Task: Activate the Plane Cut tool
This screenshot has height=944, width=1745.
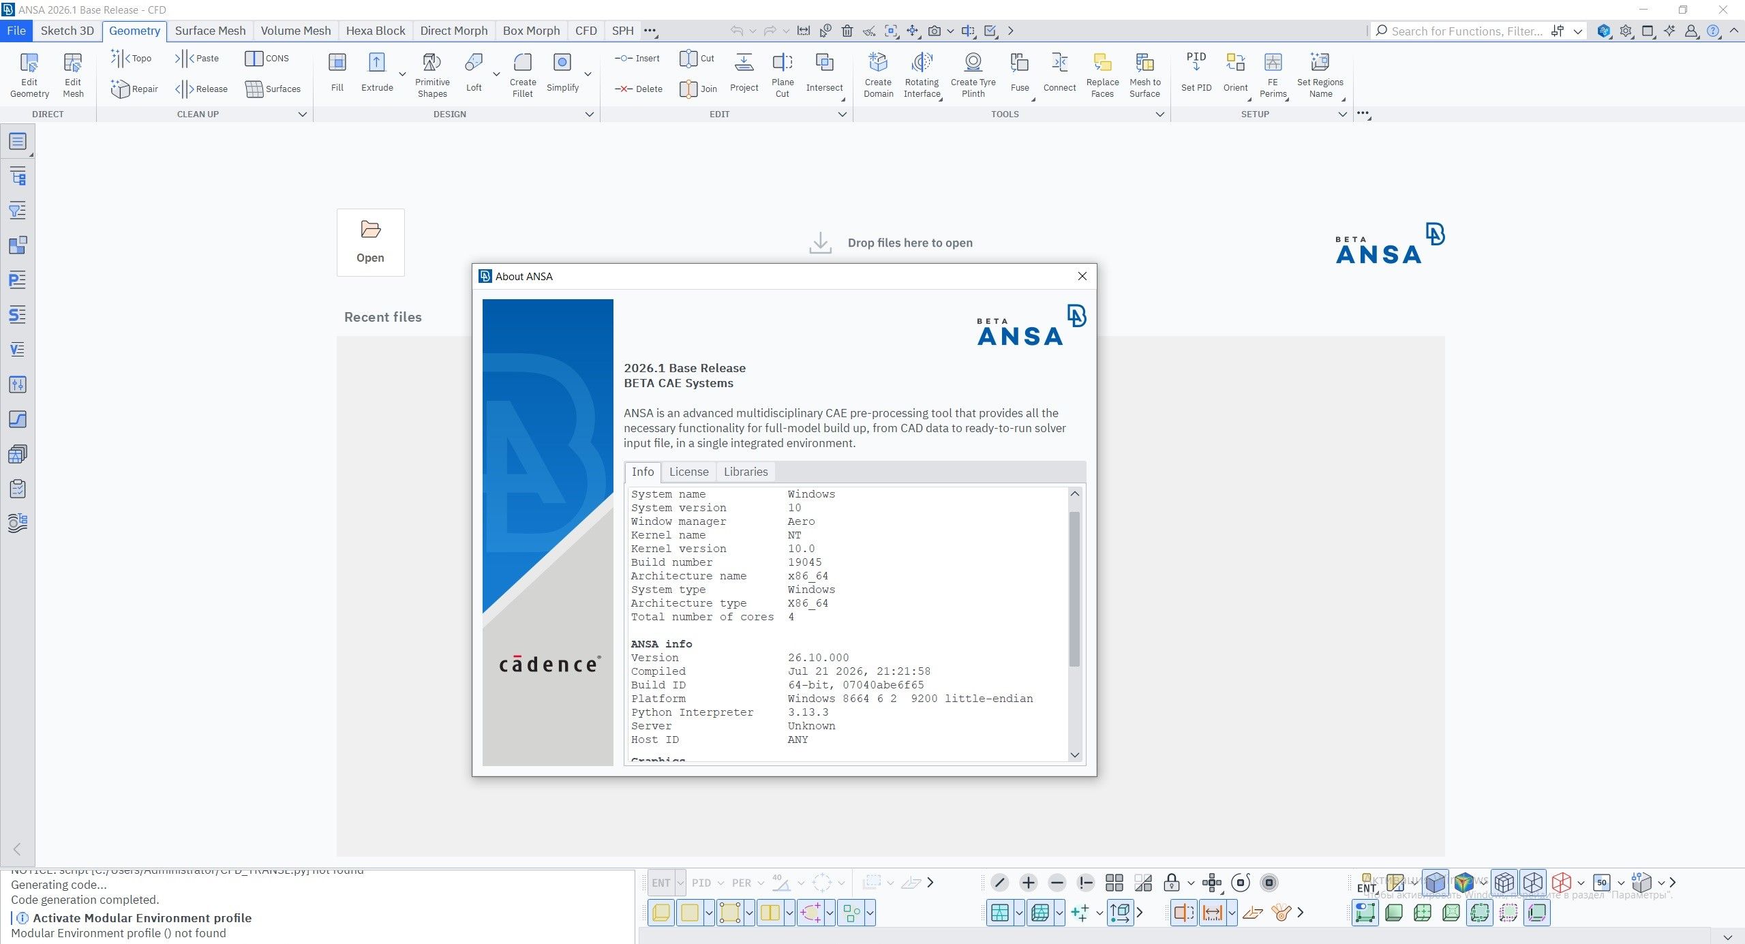Action: pyautogui.click(x=782, y=75)
